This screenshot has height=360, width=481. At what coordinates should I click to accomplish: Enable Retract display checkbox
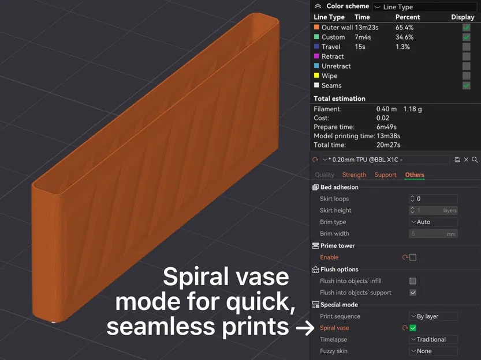467,56
